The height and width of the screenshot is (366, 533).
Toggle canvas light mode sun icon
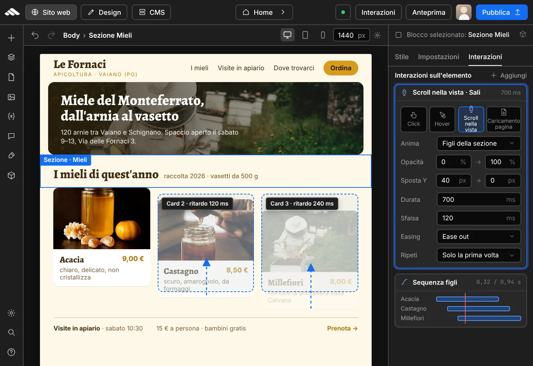click(x=377, y=35)
